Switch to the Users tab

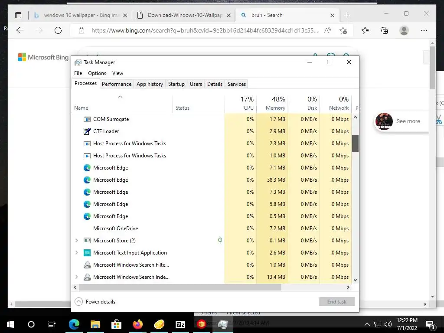point(196,84)
